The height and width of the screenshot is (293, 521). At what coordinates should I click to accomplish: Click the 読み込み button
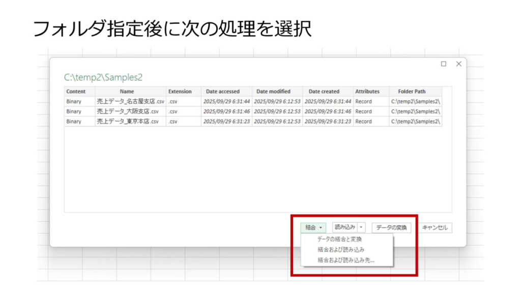point(344,227)
